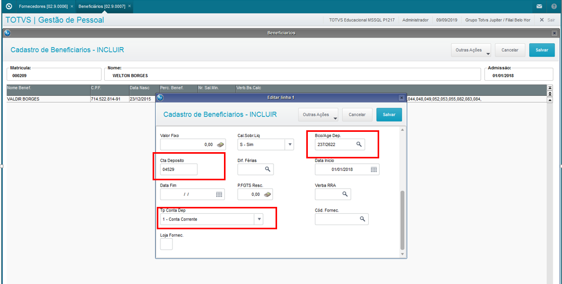This screenshot has width=562, height=284.
Task: Click the Loja Fornec. input field
Action: [166, 244]
